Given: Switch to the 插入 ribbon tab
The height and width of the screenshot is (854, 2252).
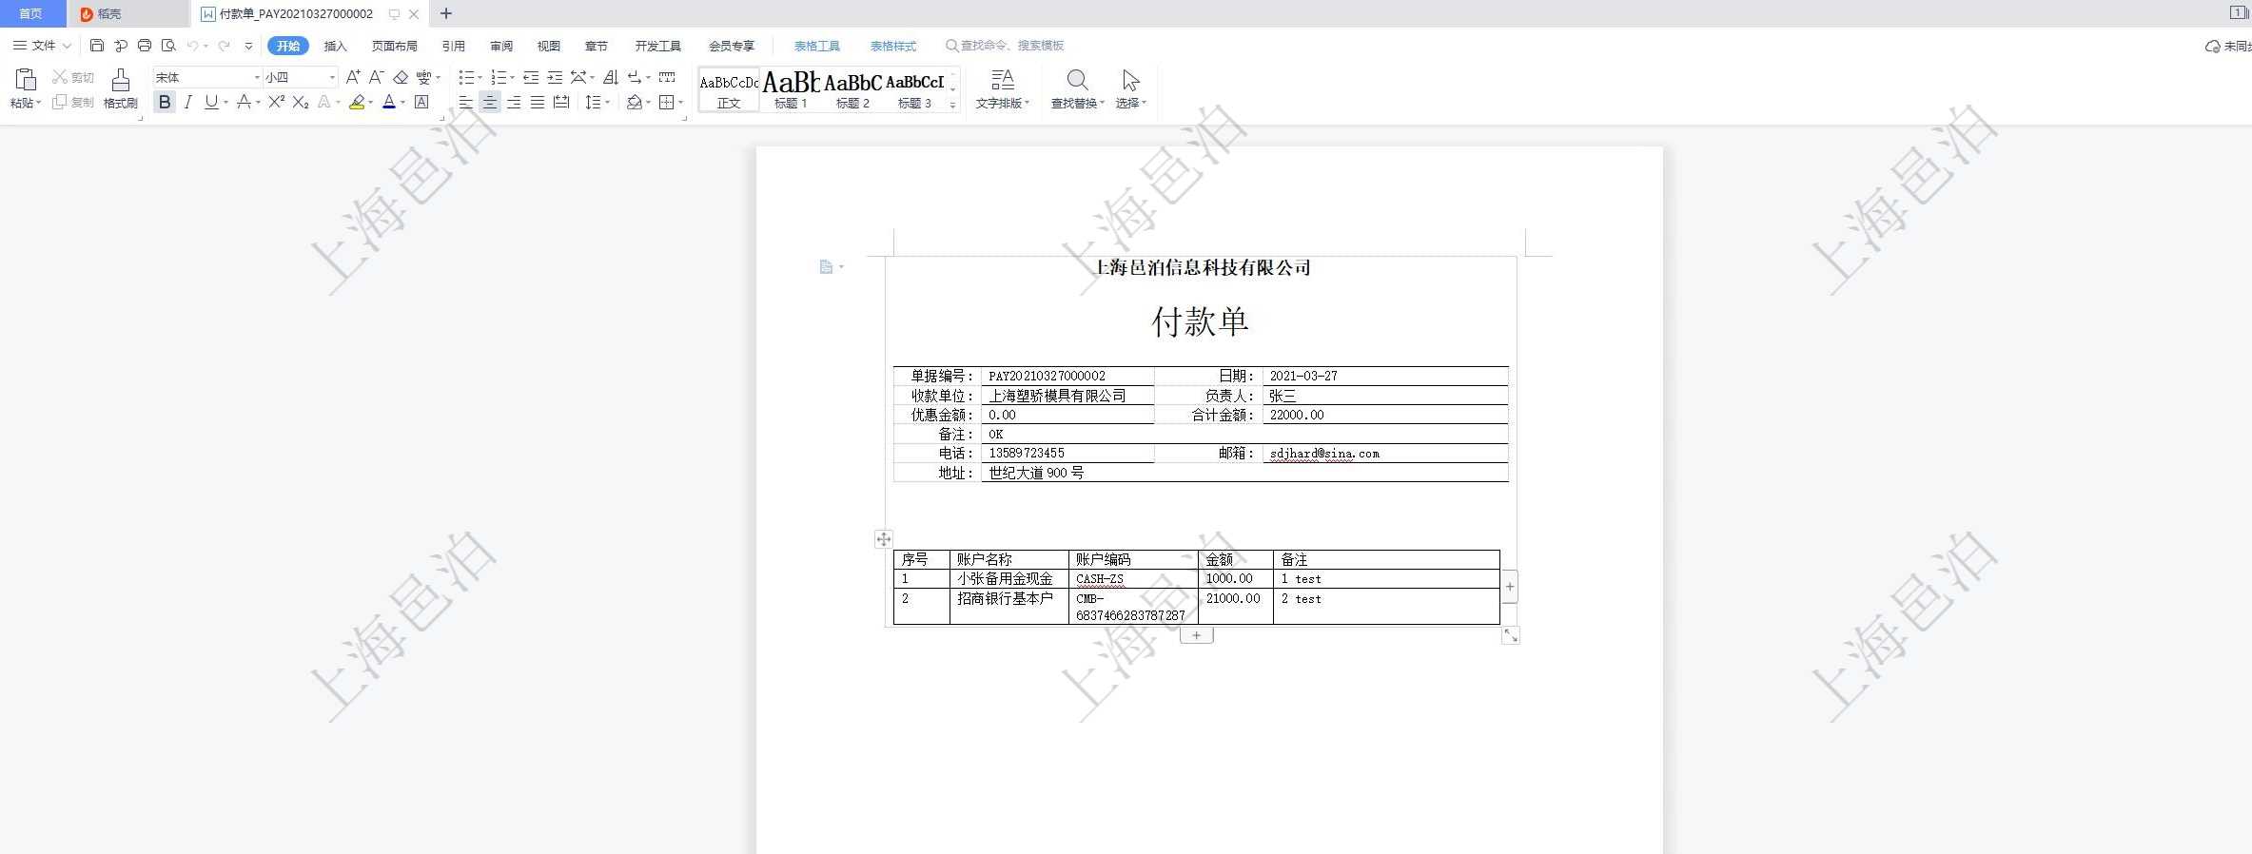Looking at the screenshot, I should (335, 46).
